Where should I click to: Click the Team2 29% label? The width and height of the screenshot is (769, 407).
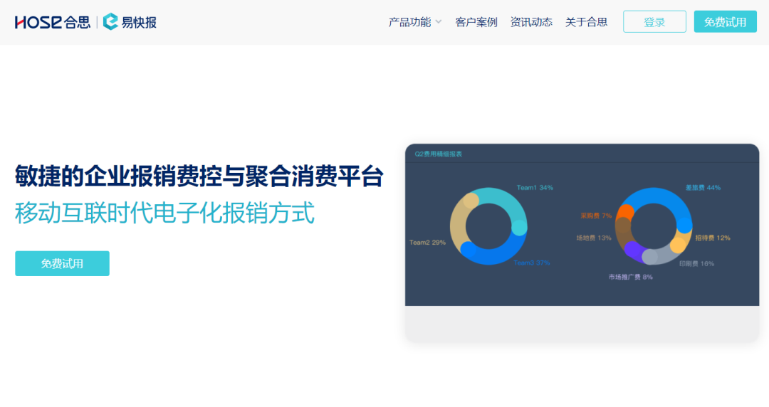pos(427,242)
